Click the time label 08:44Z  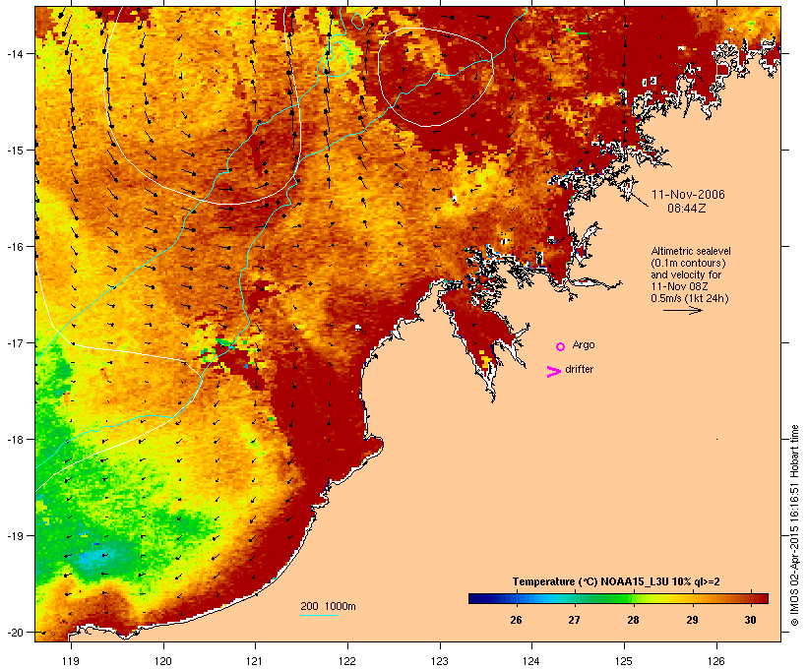(x=687, y=209)
